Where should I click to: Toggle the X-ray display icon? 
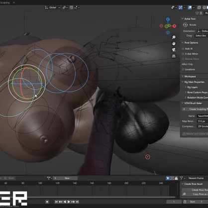click(199, 7)
